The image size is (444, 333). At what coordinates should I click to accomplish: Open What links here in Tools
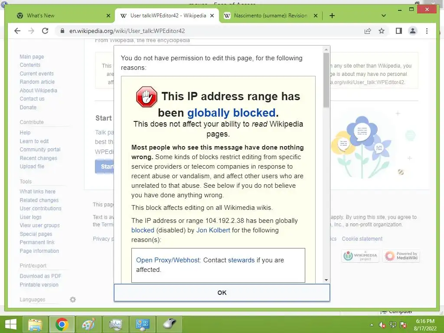click(x=37, y=191)
